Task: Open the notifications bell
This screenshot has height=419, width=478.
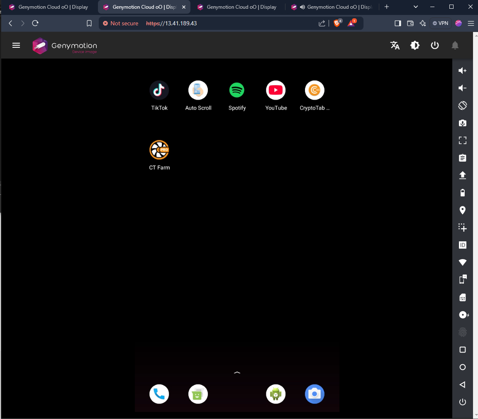Action: (x=455, y=45)
